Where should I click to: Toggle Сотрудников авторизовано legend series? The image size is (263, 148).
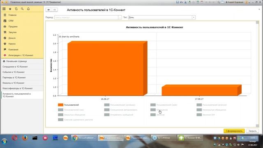tap(120, 110)
